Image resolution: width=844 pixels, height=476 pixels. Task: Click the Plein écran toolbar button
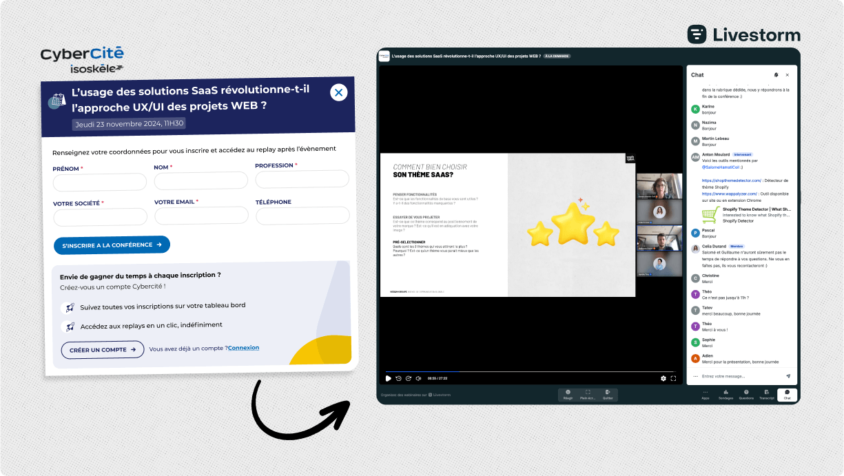588,395
